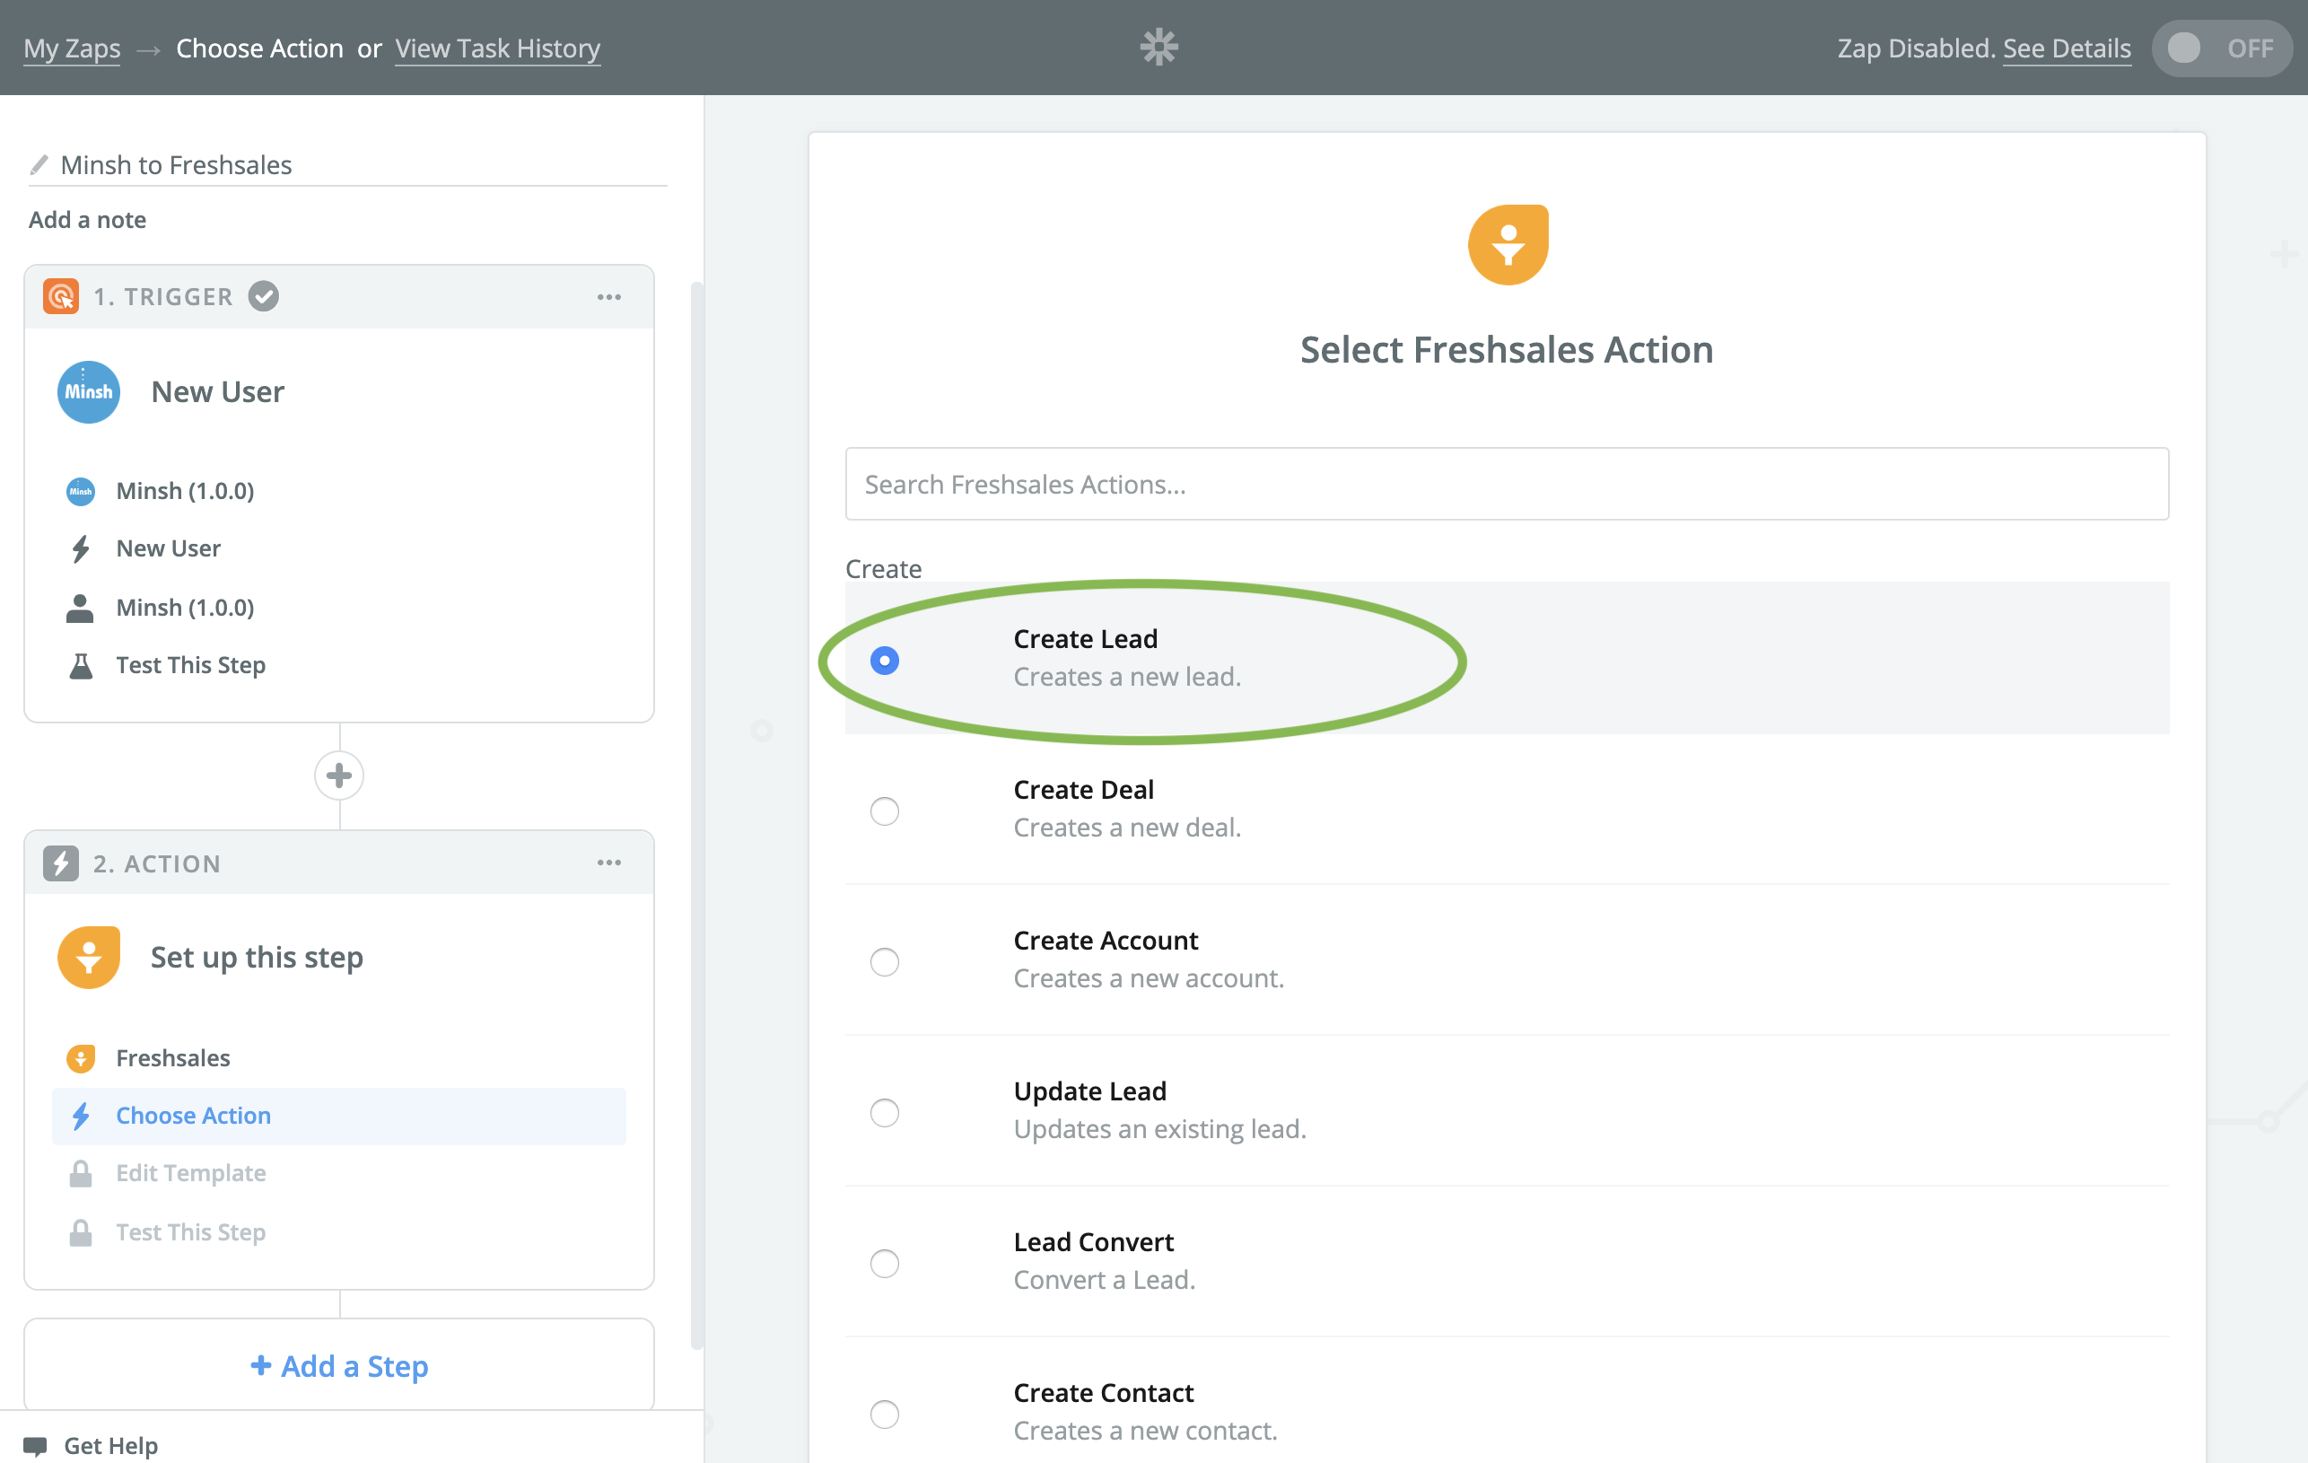Select the Update Lead radio button

884,1112
